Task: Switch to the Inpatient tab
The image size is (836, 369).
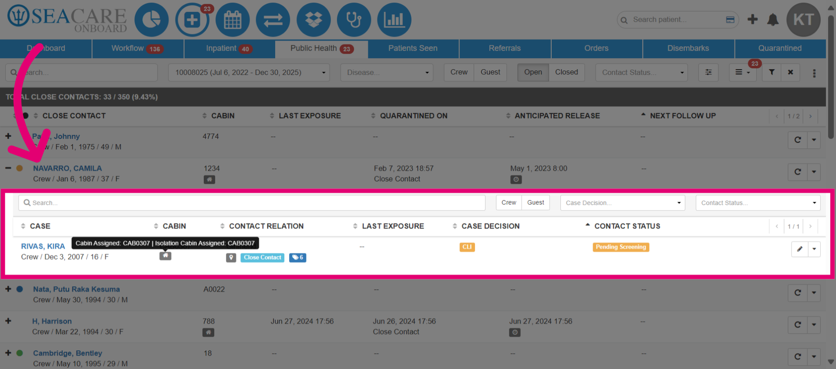Action: point(229,49)
